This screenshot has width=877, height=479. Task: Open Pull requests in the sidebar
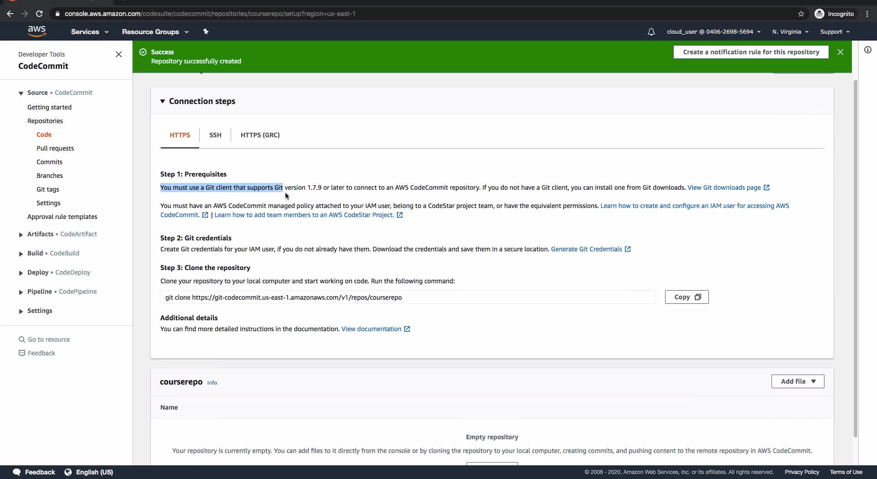(x=55, y=148)
